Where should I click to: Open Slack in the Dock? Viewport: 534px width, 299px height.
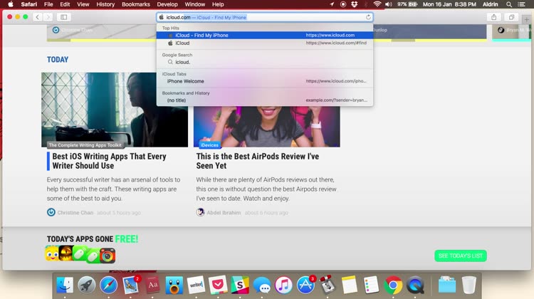(x=240, y=285)
